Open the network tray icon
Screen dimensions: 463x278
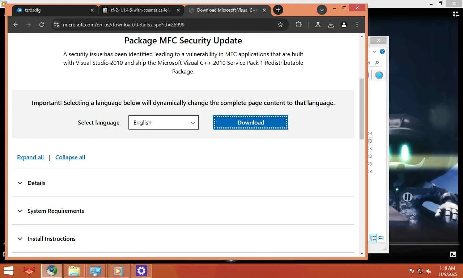(420, 271)
